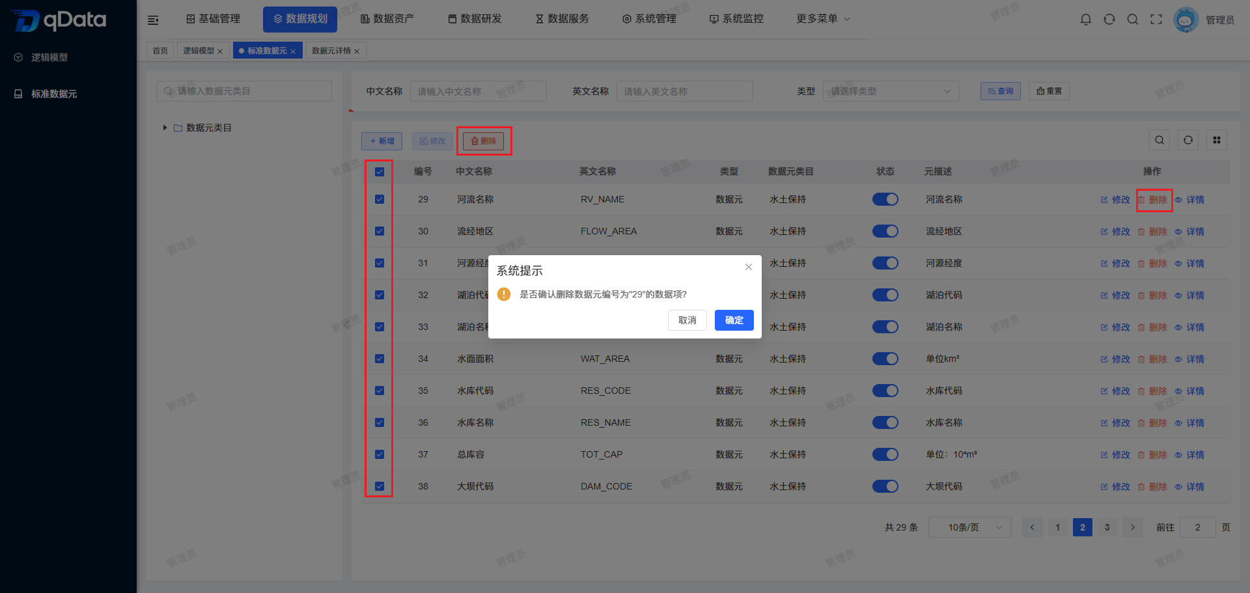Image resolution: width=1250 pixels, height=593 pixels.
Task: Open the 系统监控 menu
Action: point(736,19)
